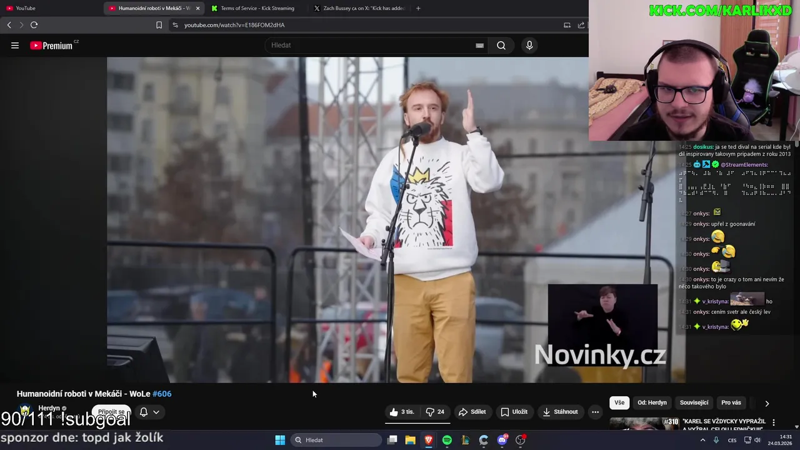Open a new browser tab
The height and width of the screenshot is (450, 800).
(x=418, y=8)
